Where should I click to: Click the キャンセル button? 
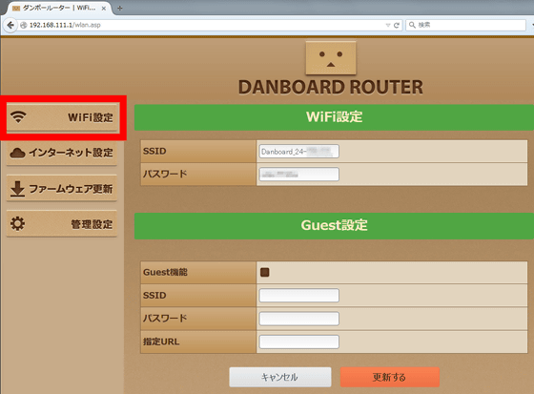click(x=280, y=377)
